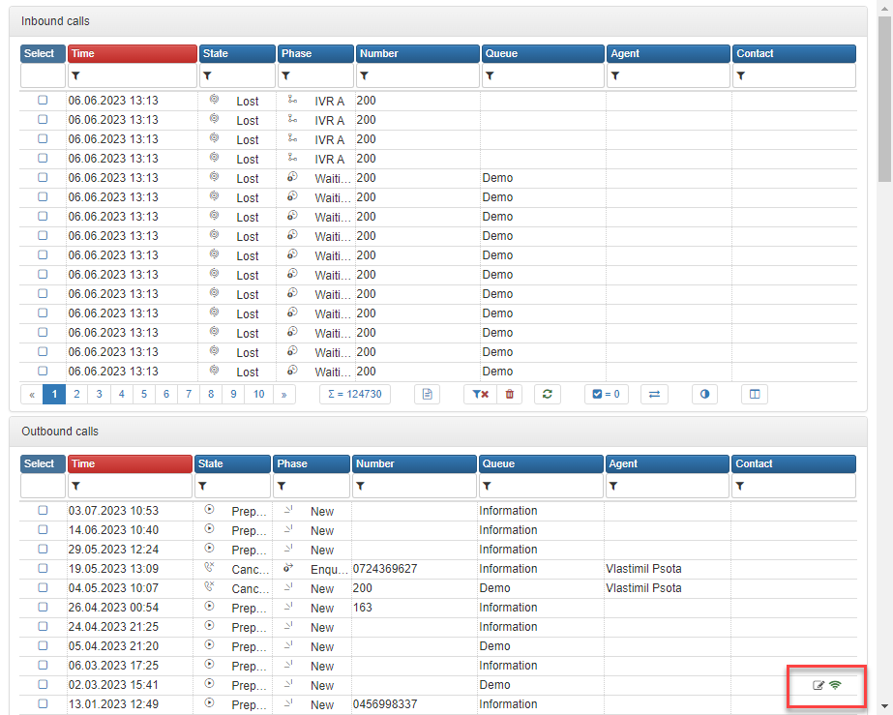Click the State filter field in Outbound calls
The image size is (893, 715).
[x=232, y=486]
